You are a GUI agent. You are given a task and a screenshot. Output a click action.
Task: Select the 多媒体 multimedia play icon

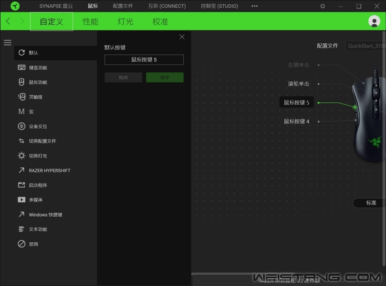22,200
